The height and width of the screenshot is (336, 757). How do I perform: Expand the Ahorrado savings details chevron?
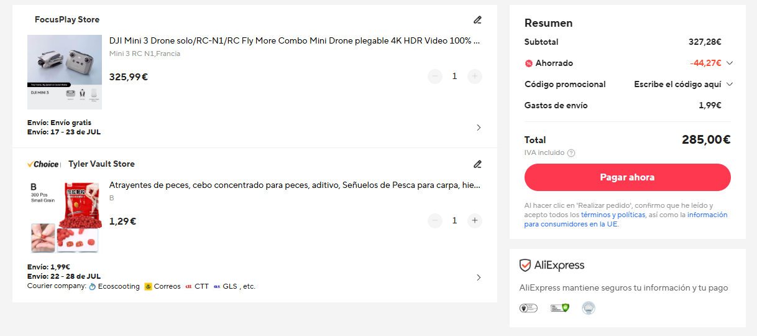click(730, 63)
